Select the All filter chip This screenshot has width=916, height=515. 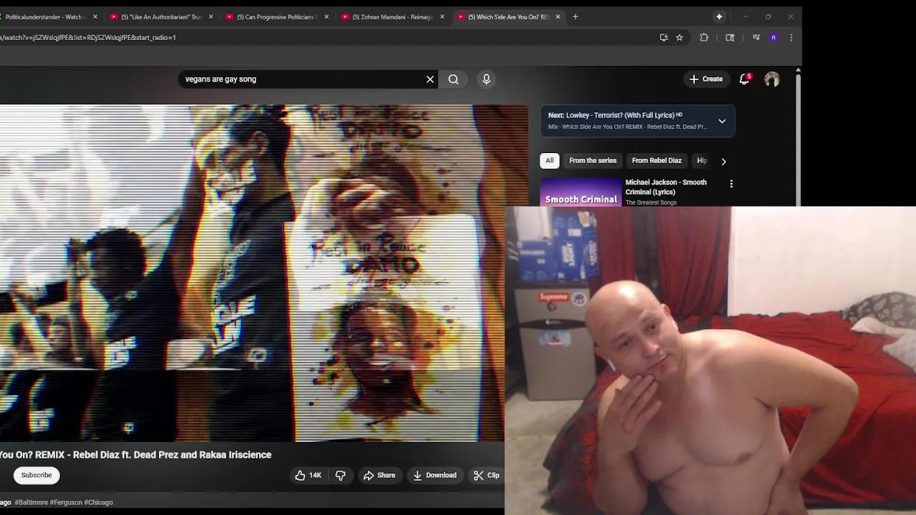tap(550, 161)
